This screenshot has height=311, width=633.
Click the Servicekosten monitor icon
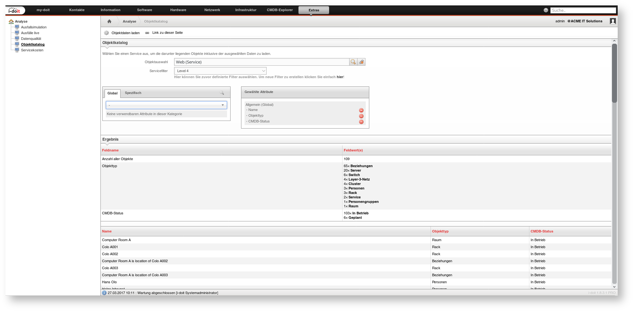coord(17,50)
